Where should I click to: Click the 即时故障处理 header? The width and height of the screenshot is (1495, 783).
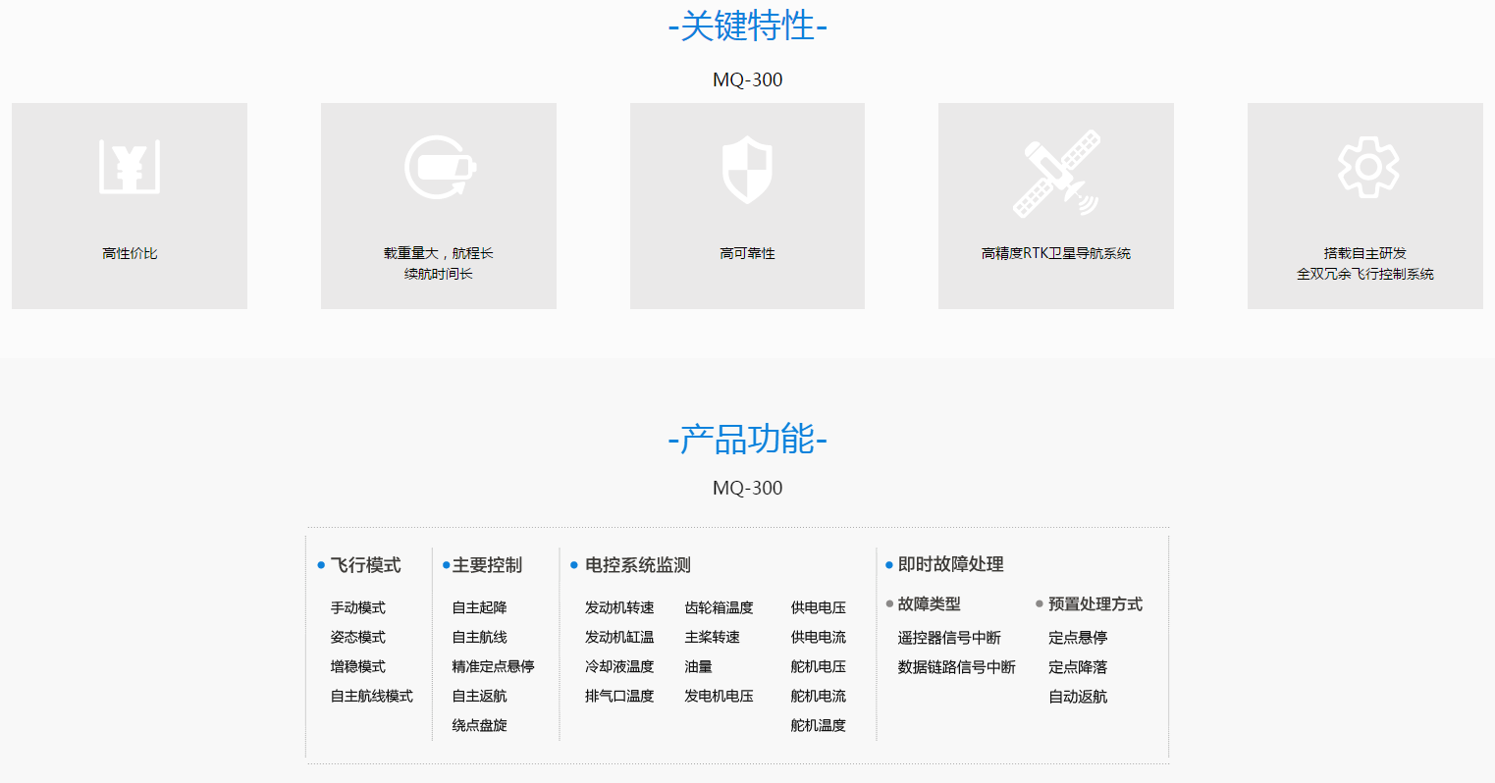click(950, 564)
